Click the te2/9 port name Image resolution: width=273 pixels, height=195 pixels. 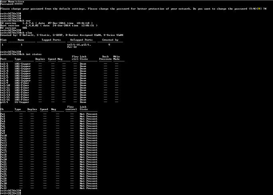4,83
